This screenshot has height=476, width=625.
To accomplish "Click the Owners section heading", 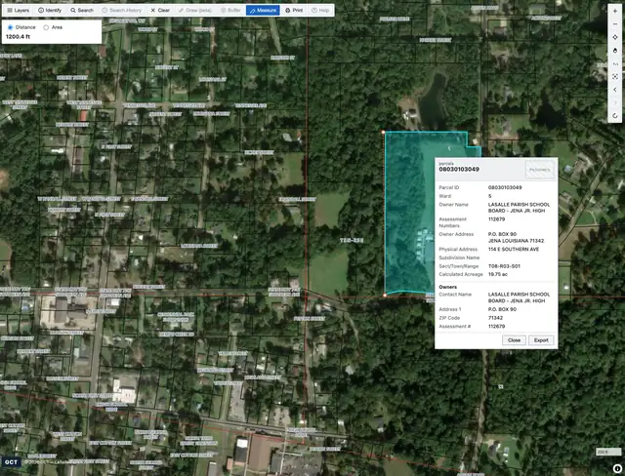I will pyautogui.click(x=447, y=287).
